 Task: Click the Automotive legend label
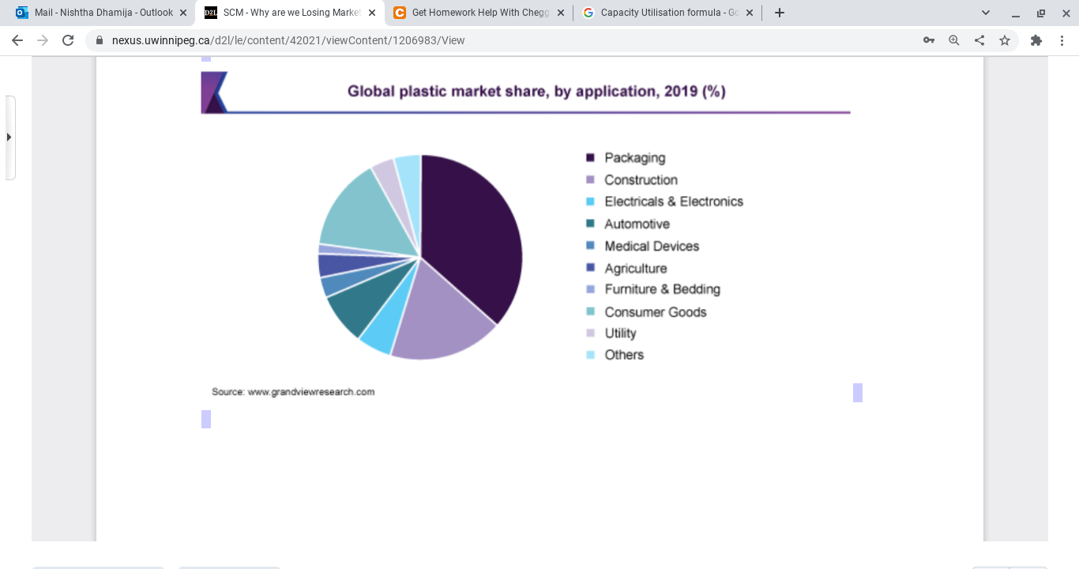[x=637, y=224]
